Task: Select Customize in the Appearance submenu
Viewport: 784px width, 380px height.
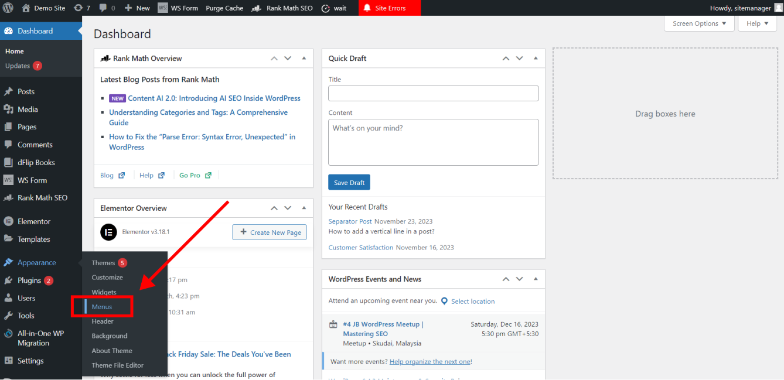Action: click(107, 278)
